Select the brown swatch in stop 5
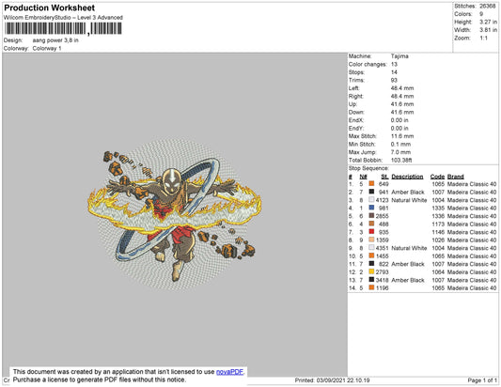 click(x=371, y=215)
